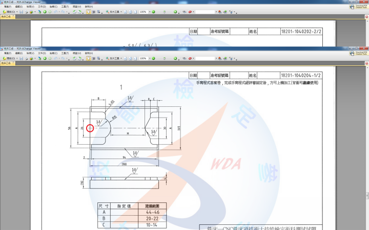Click the Undo icon in lower window
369x230 pixels.
(55, 58)
